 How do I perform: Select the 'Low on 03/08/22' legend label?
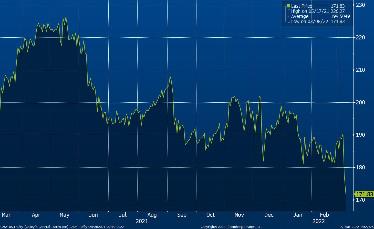310,21
